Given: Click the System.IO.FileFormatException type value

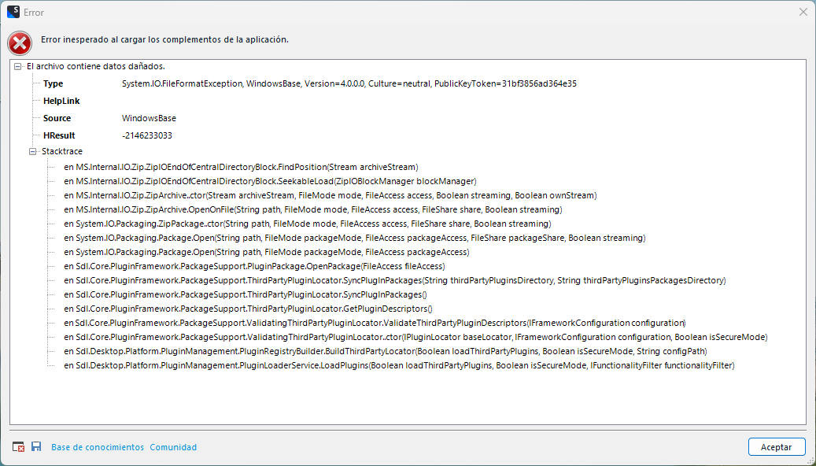Looking at the screenshot, I should 349,83.
